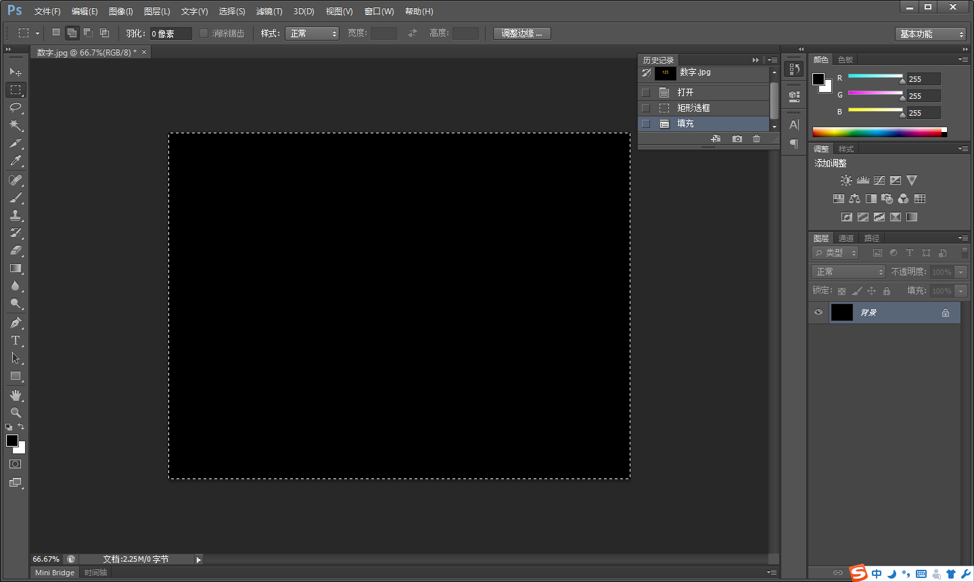Select the Eyedropper tool

point(16,161)
